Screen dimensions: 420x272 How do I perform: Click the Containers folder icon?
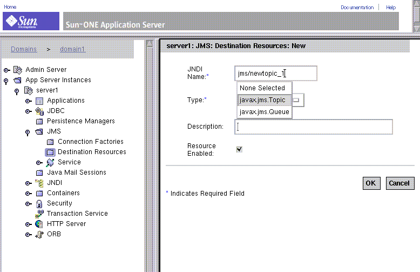click(39, 194)
